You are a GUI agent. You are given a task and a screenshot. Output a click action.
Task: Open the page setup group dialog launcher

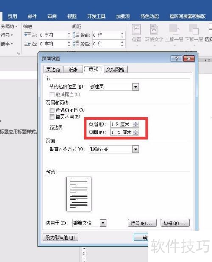click(x=19, y=53)
